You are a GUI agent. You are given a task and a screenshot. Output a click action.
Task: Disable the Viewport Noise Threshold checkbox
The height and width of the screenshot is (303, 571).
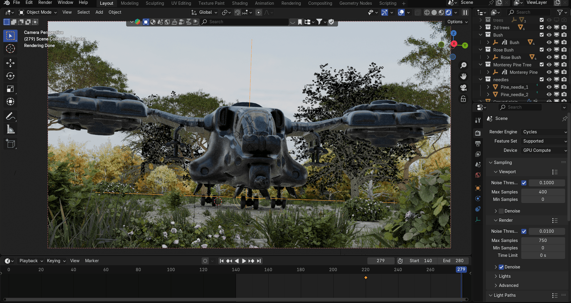(x=524, y=183)
